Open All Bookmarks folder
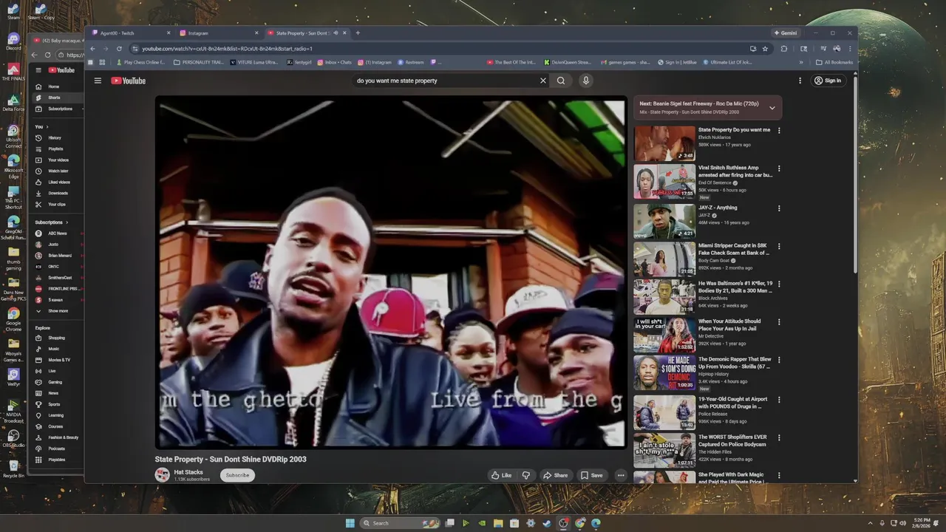This screenshot has width=946, height=532. (x=834, y=62)
